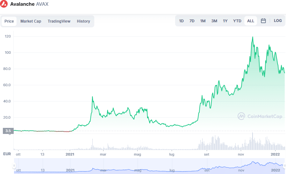The height and width of the screenshot is (174, 286).
Task: Click the 'mag' label on the main time axis
Action: point(137,155)
